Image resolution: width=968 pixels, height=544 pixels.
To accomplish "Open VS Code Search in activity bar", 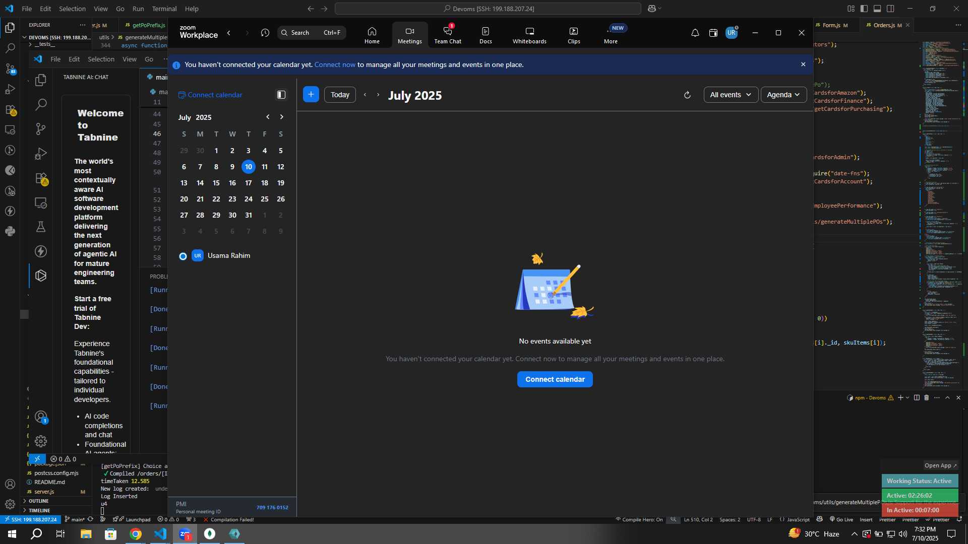I will [10, 48].
